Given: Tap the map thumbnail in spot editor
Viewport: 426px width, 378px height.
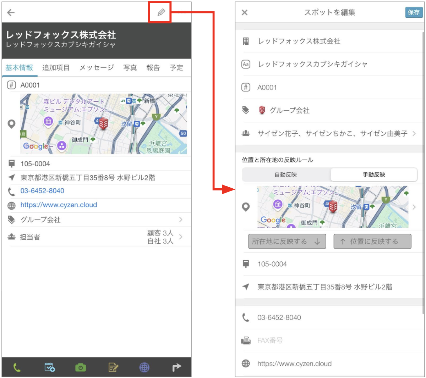Looking at the screenshot, I should [333, 207].
